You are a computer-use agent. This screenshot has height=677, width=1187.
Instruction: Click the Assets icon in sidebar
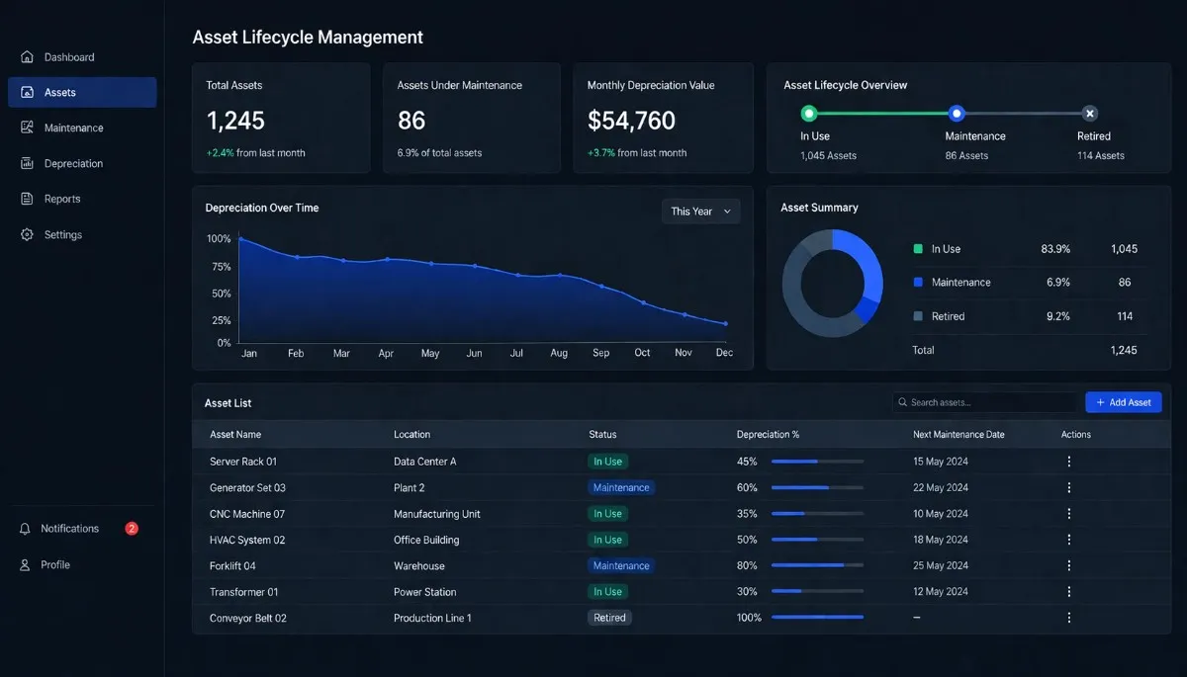coord(27,93)
